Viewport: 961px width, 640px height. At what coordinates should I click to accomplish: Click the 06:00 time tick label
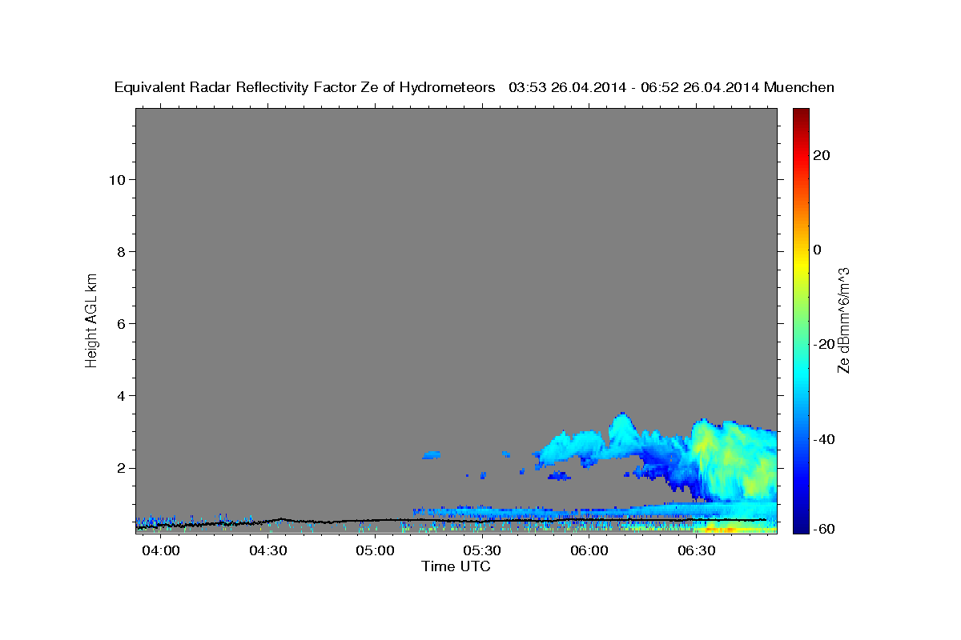pos(589,551)
